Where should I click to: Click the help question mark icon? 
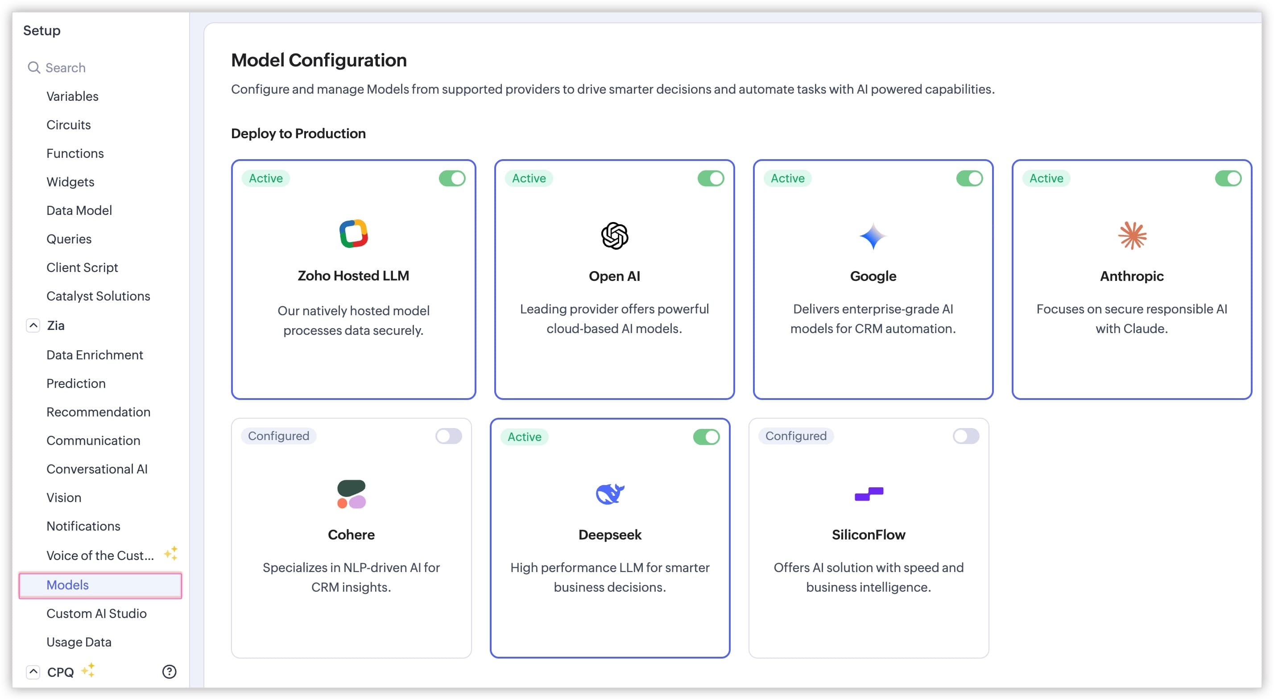click(169, 671)
